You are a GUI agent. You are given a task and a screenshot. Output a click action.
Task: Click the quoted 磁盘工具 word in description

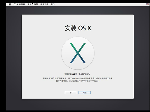pos(55,78)
